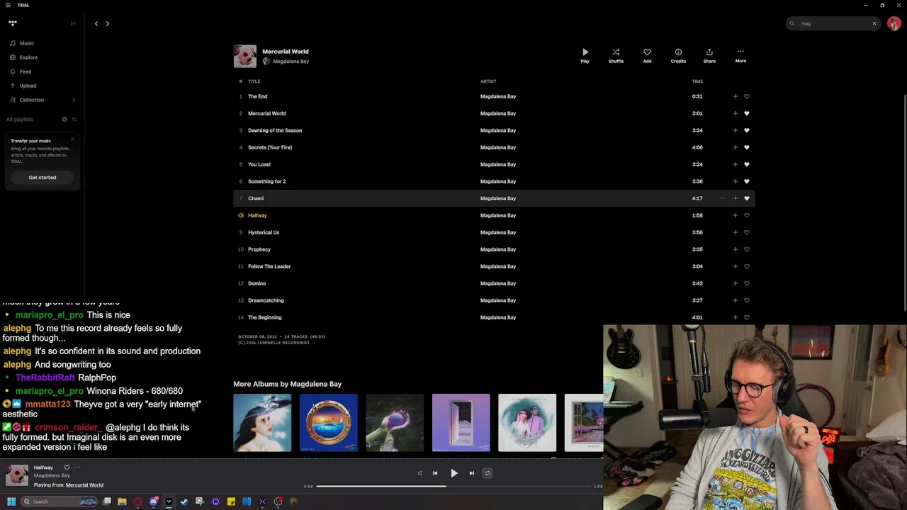Open the album More options menu
This screenshot has height=510, width=907.
click(740, 55)
